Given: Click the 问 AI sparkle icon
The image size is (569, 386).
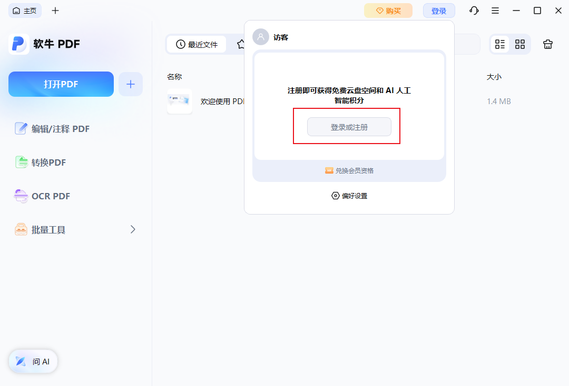Looking at the screenshot, I should [21, 361].
